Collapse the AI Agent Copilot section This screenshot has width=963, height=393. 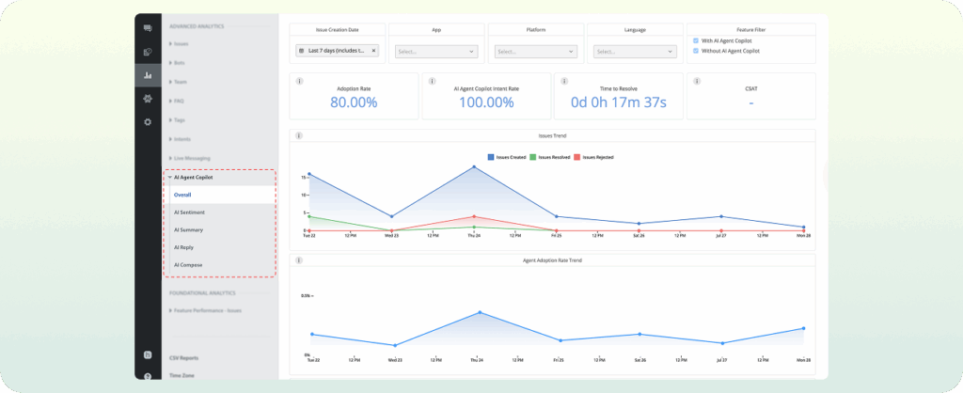pos(189,177)
